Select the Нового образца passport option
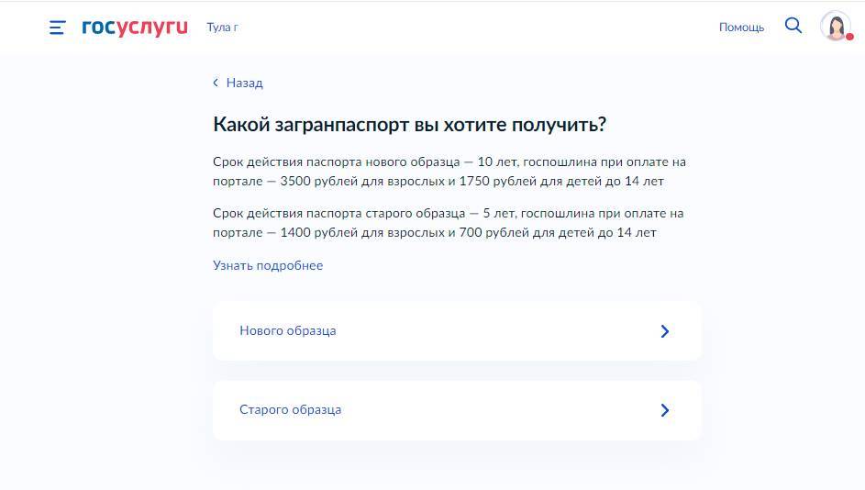Screen dimensions: 865x490 click(x=288, y=330)
